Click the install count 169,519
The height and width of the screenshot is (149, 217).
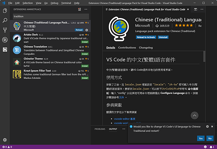[x=162, y=26]
